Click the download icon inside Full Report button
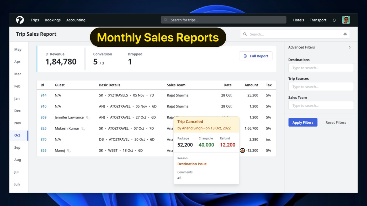Screen dimensions: 367x206 [x=245, y=56]
